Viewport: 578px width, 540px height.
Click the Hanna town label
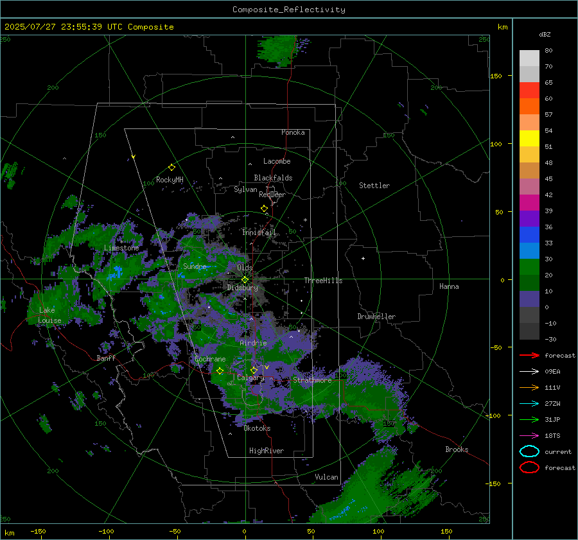coord(449,286)
